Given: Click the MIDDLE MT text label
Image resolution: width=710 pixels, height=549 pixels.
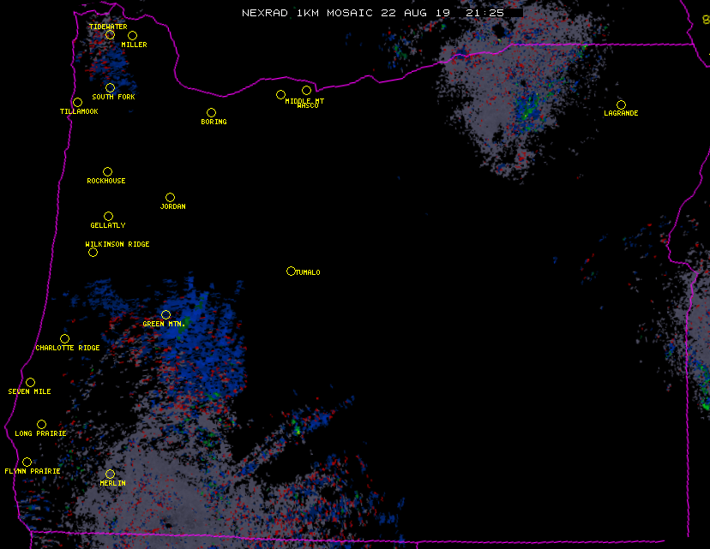Looking at the screenshot, I should coord(304,100).
